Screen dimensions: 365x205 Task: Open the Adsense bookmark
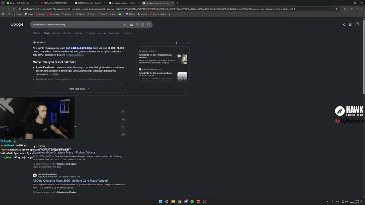142,14
